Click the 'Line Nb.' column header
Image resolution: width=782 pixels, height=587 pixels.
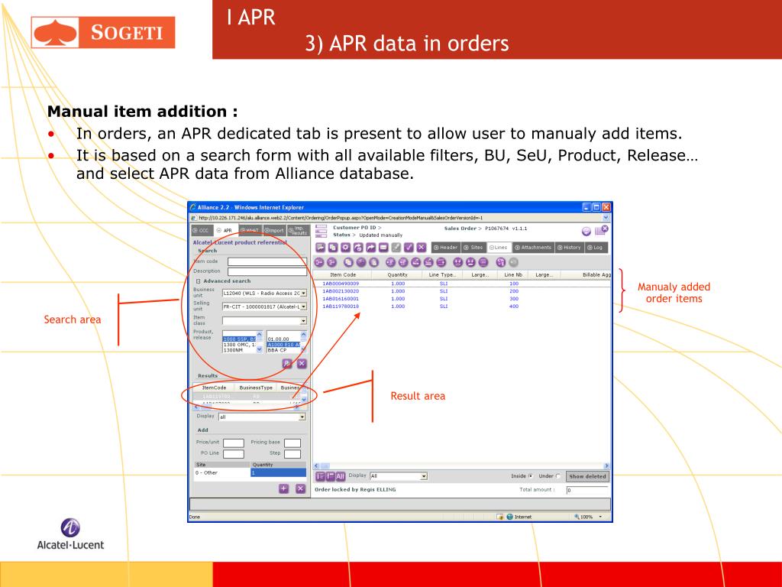513,275
